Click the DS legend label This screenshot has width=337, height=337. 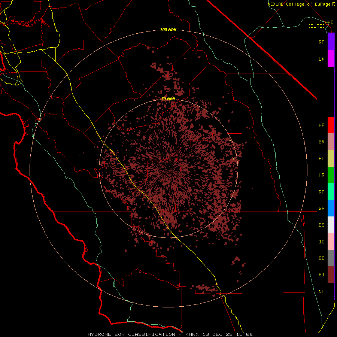click(x=322, y=225)
